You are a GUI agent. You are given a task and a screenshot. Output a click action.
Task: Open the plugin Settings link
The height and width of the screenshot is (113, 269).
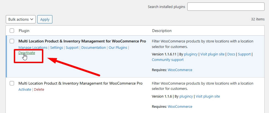tap(57, 47)
